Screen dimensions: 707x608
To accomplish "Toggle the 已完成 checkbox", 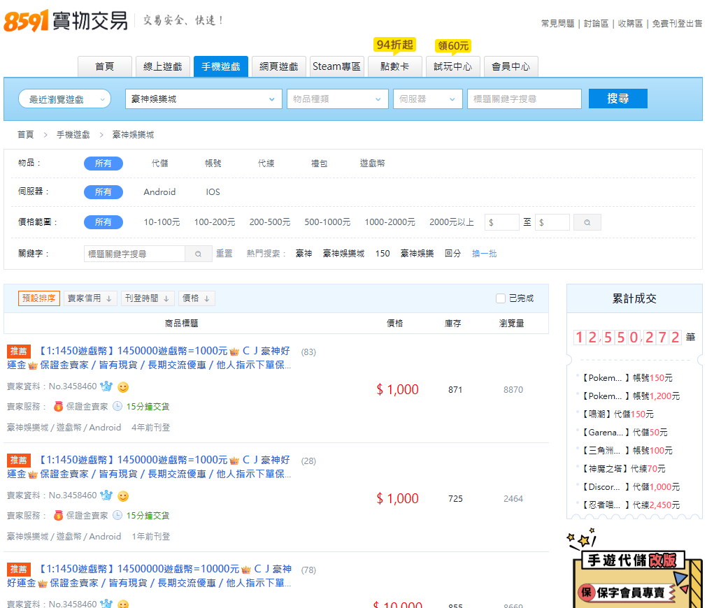I will (501, 298).
